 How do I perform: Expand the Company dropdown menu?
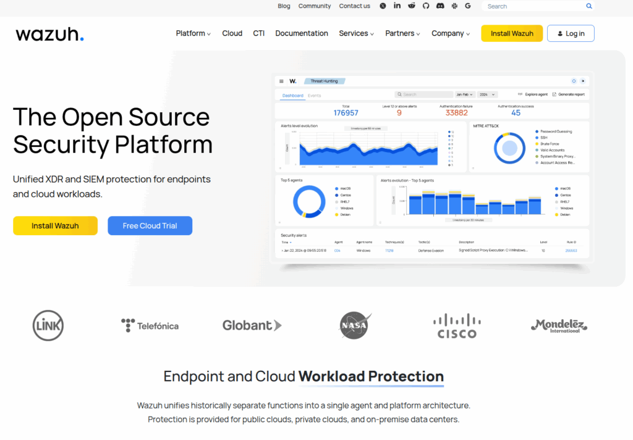[451, 33]
